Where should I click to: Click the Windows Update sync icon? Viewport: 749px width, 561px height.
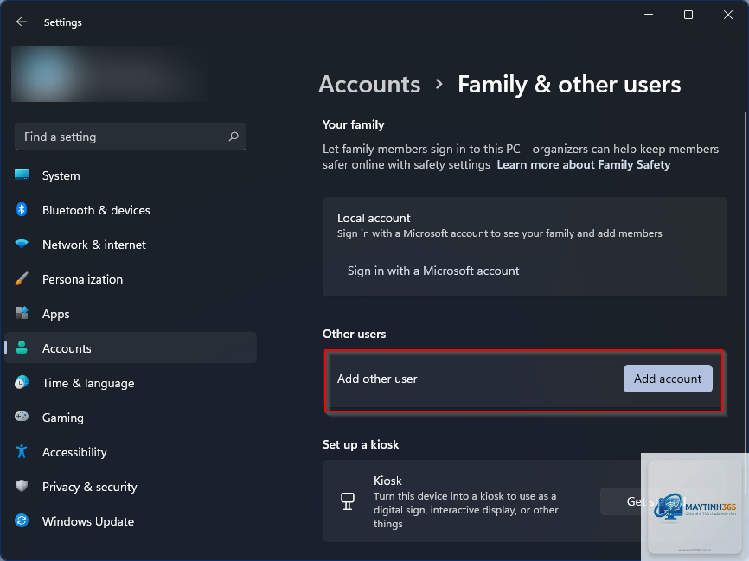[22, 520]
